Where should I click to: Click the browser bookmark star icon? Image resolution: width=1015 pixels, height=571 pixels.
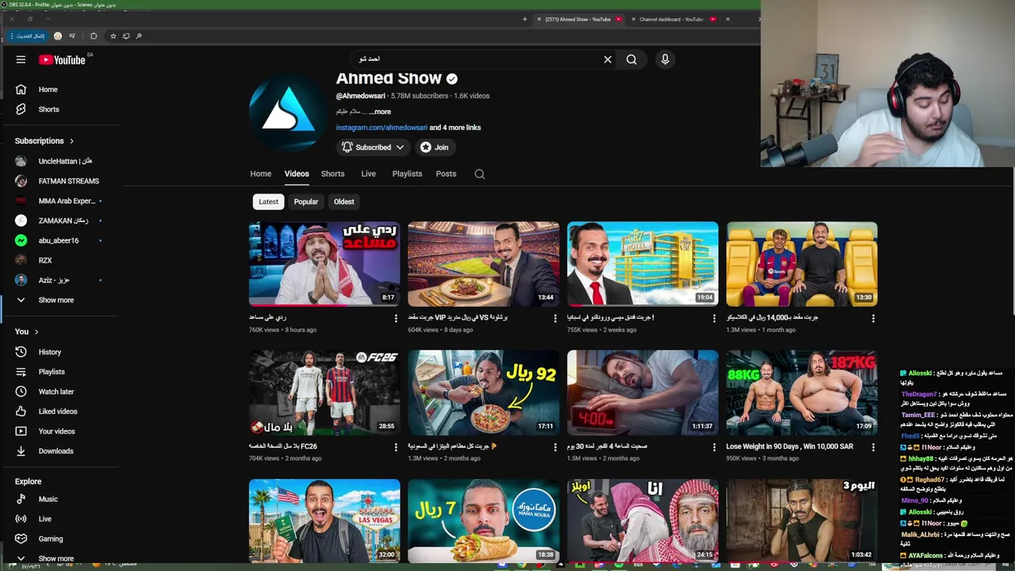coord(113,36)
